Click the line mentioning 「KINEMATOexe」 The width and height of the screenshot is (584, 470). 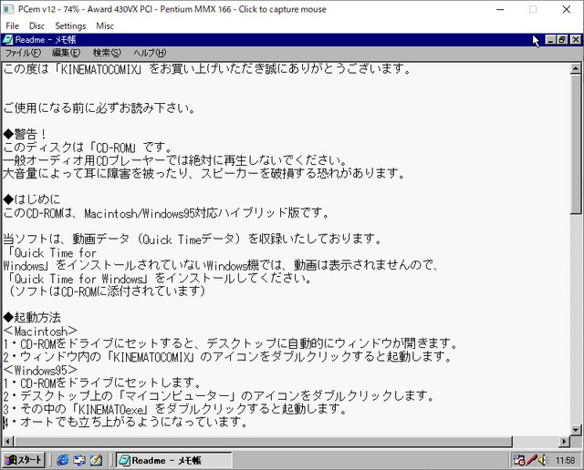pyautogui.click(x=175, y=409)
